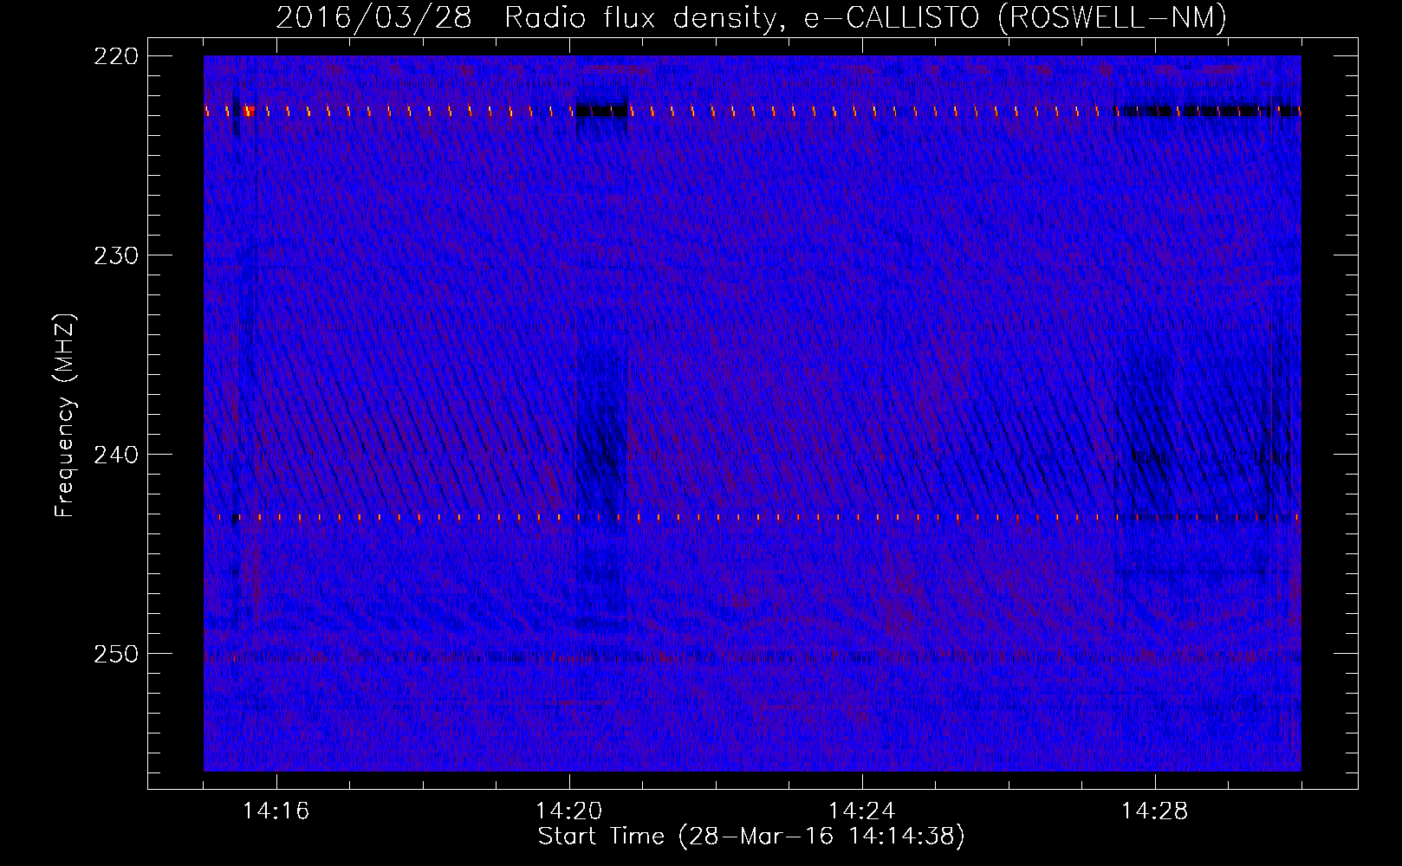Screen dimensions: 1402x866
Task: Click the 14:20 time tick label
Action: click(x=569, y=811)
